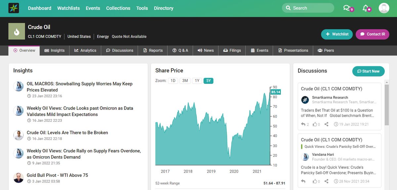The width and height of the screenshot is (397, 190).
Task: Click the Smartkarma star logo
Action: pyautogui.click(x=14, y=8)
